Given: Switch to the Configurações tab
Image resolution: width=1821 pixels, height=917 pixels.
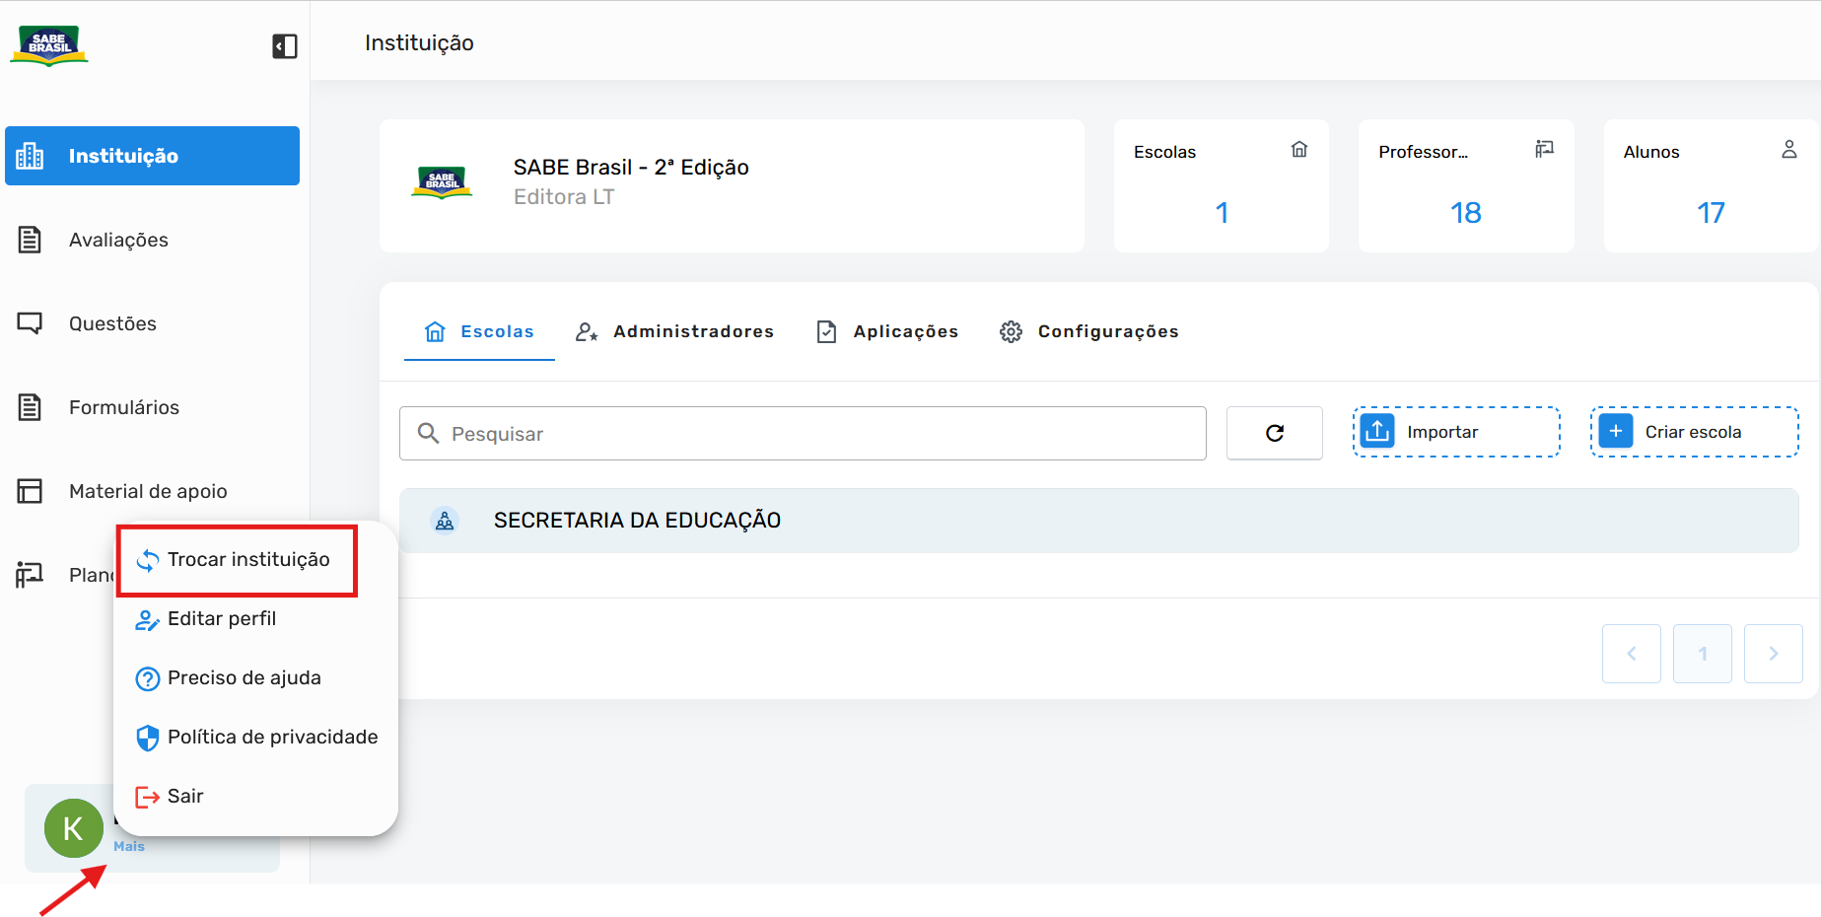Looking at the screenshot, I should (1089, 332).
